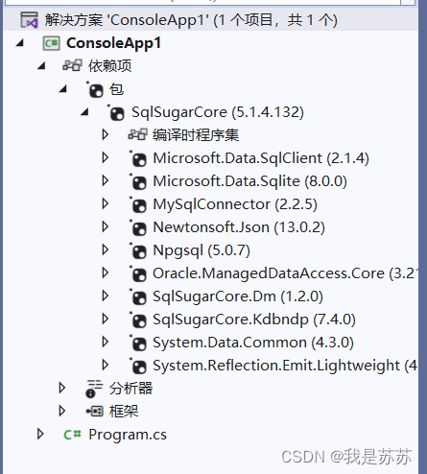Image resolution: width=427 pixels, height=474 pixels.
Task: Expand Microsoft.Data.Sqlite (8.0.0) node
Action: click(x=105, y=180)
